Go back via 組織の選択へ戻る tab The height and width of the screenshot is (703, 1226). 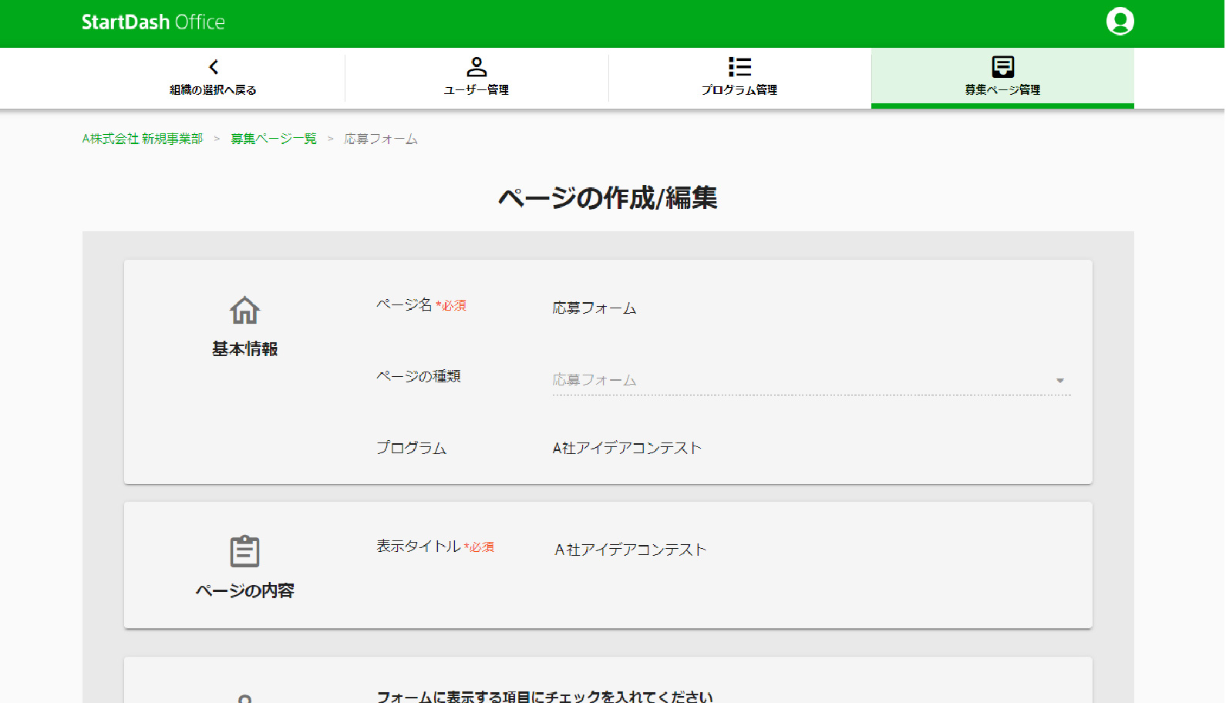[214, 78]
